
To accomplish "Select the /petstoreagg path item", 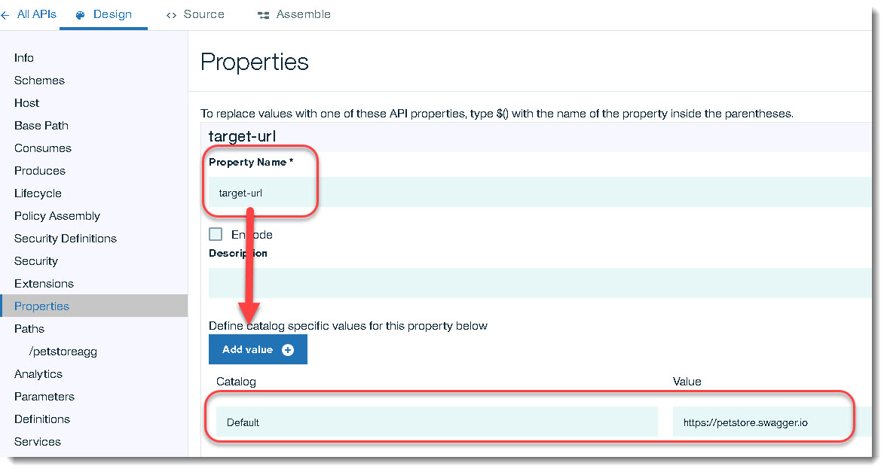I will 63,352.
